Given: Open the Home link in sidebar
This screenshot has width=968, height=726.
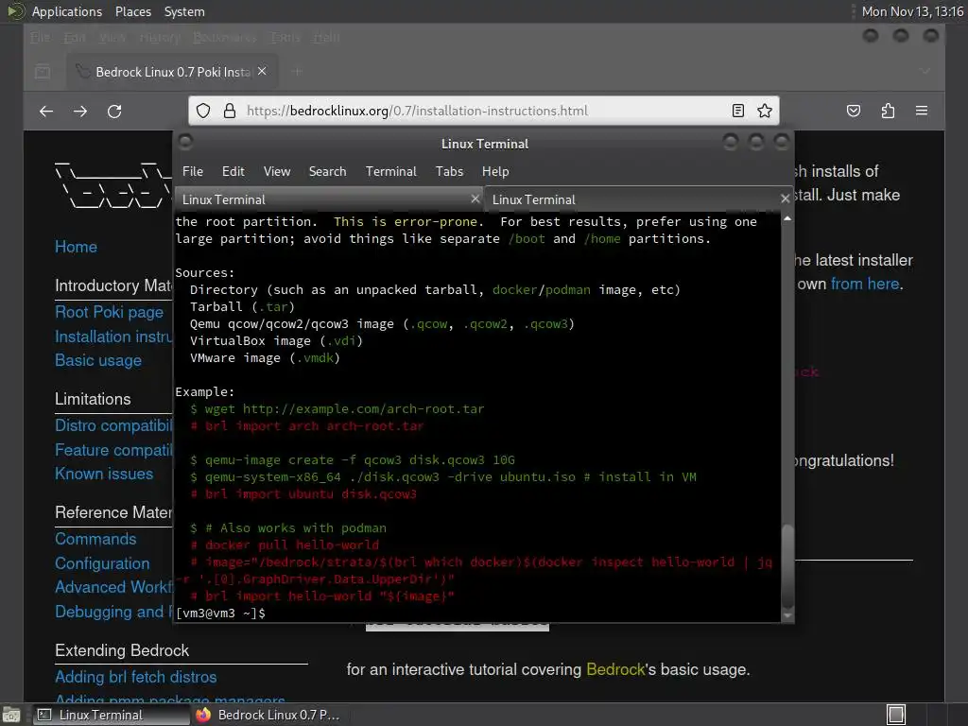Looking at the screenshot, I should tap(76, 247).
